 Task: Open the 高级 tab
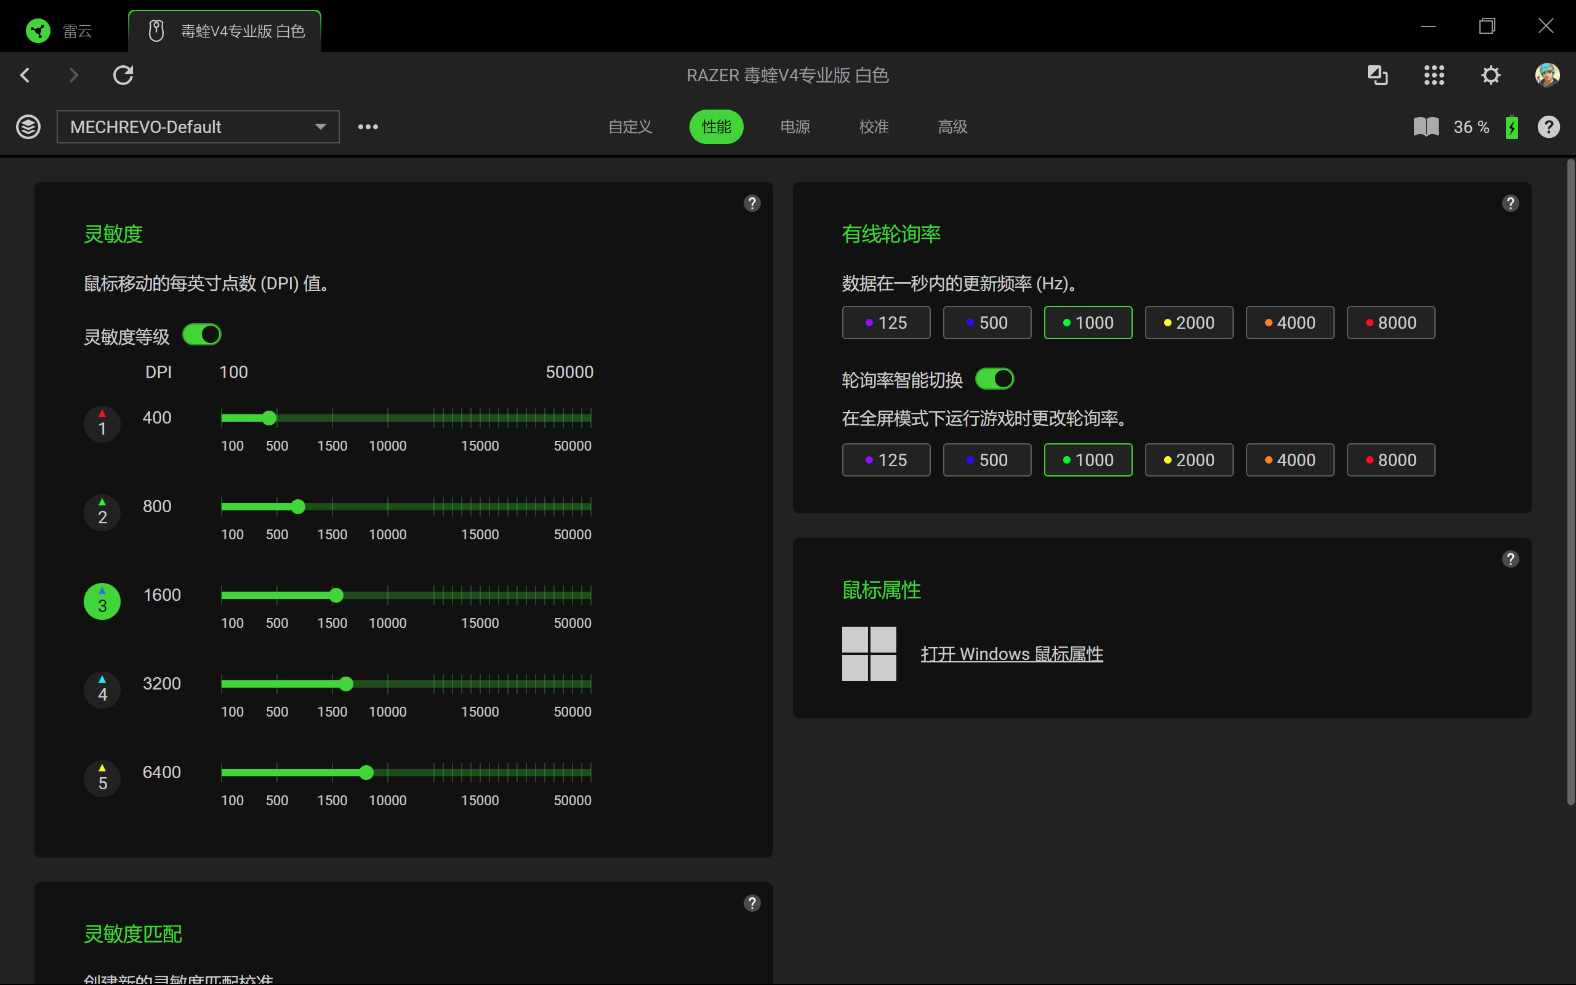[x=952, y=127]
